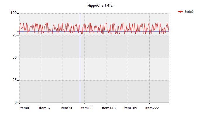200x116 pixels.
Task: Click the 100 y-axis value
Action: coord(13,13)
